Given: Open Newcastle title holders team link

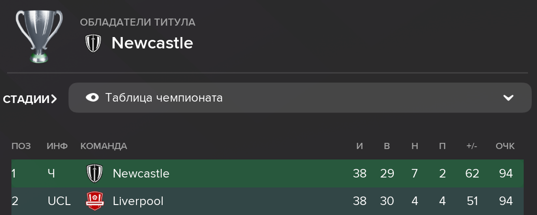Looking at the screenshot, I should click(x=152, y=43).
